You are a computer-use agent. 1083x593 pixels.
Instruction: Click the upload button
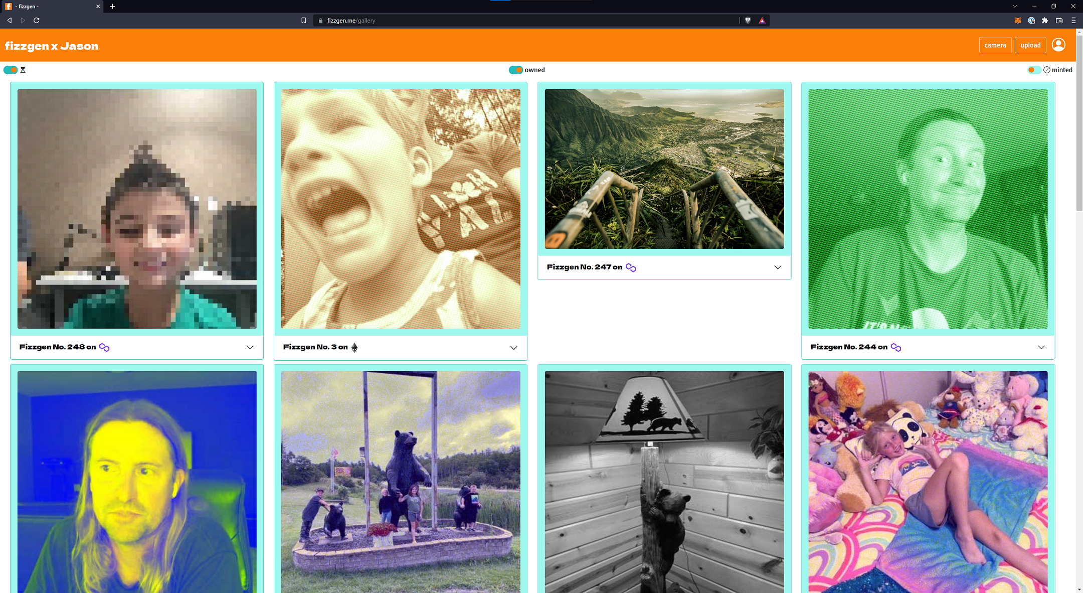pyautogui.click(x=1030, y=45)
